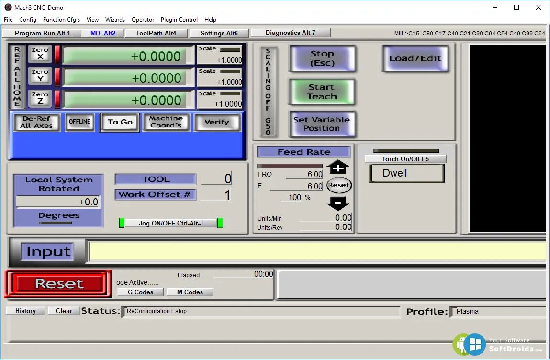The height and width of the screenshot is (360, 550).
Task: Toggle To Go display
Action: pyautogui.click(x=120, y=122)
